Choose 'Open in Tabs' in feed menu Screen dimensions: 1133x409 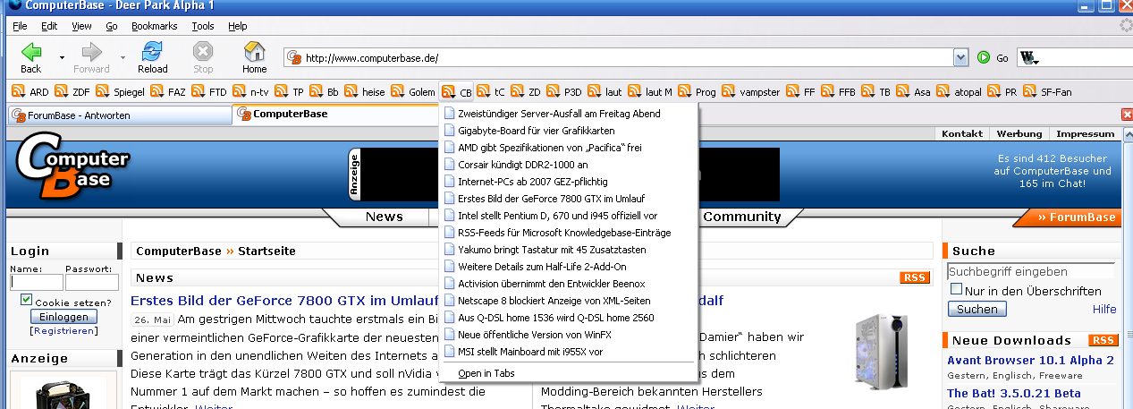pyautogui.click(x=568, y=373)
